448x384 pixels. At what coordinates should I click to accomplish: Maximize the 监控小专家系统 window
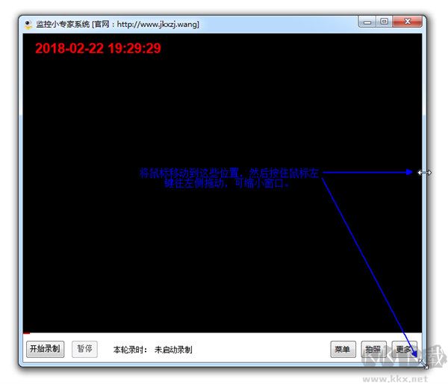tap(385, 22)
